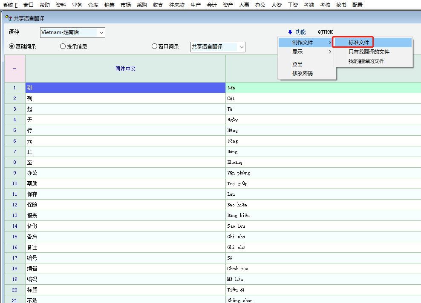Screen dimensions: 421x303
Task: Select 修改密码 from the 功能 menu
Action: click(303, 74)
